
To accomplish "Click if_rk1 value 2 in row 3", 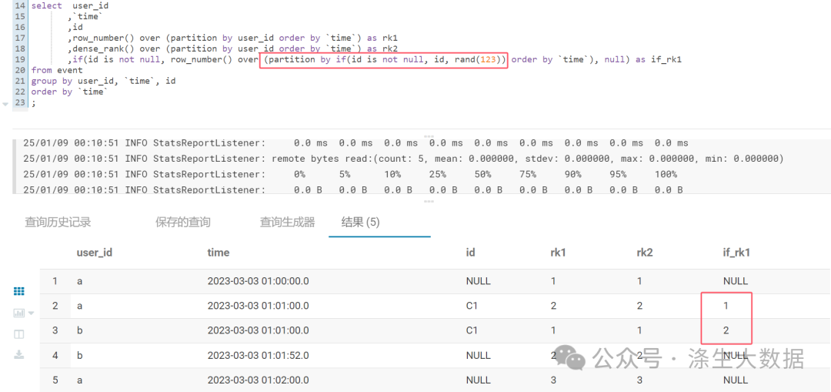I will 726,330.
